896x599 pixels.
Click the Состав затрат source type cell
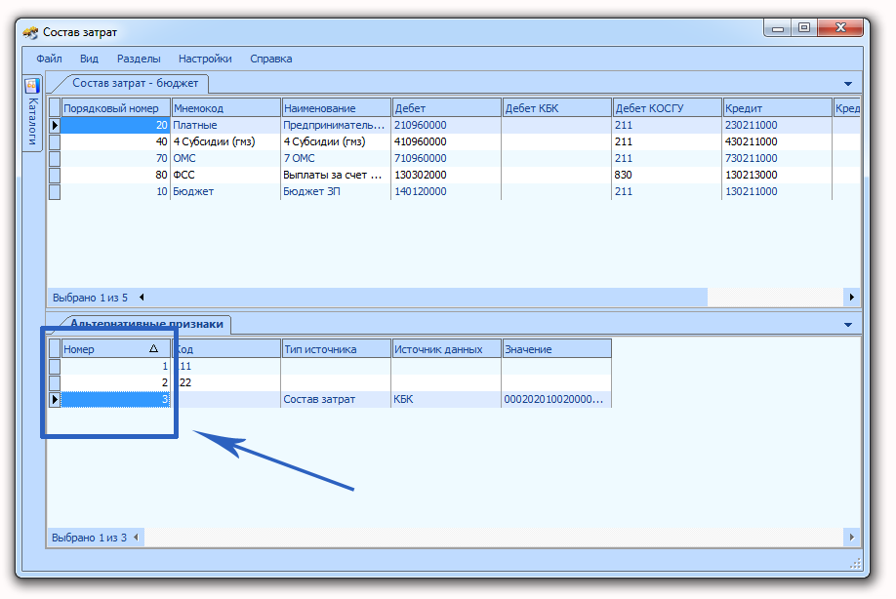tap(336, 399)
